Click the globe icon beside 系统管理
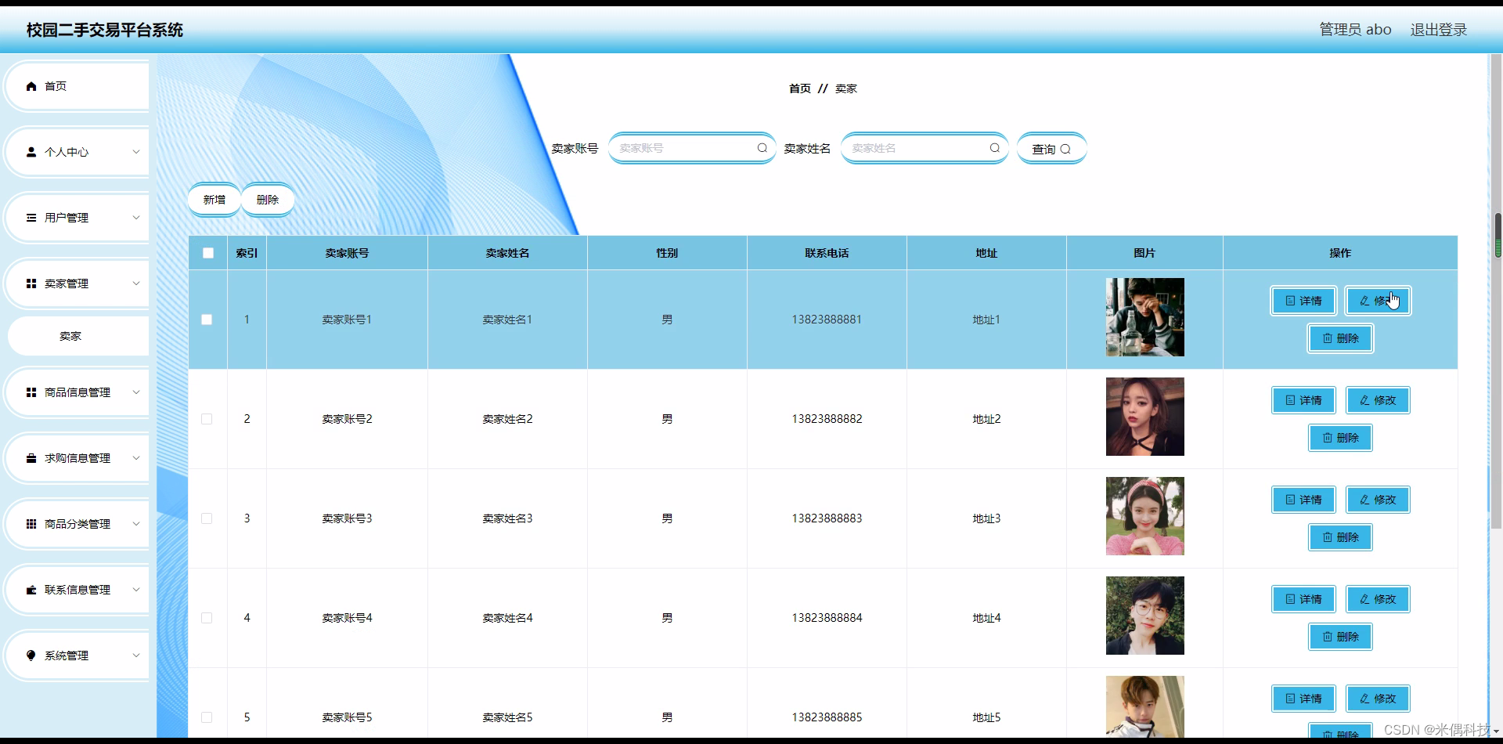 click(31, 655)
